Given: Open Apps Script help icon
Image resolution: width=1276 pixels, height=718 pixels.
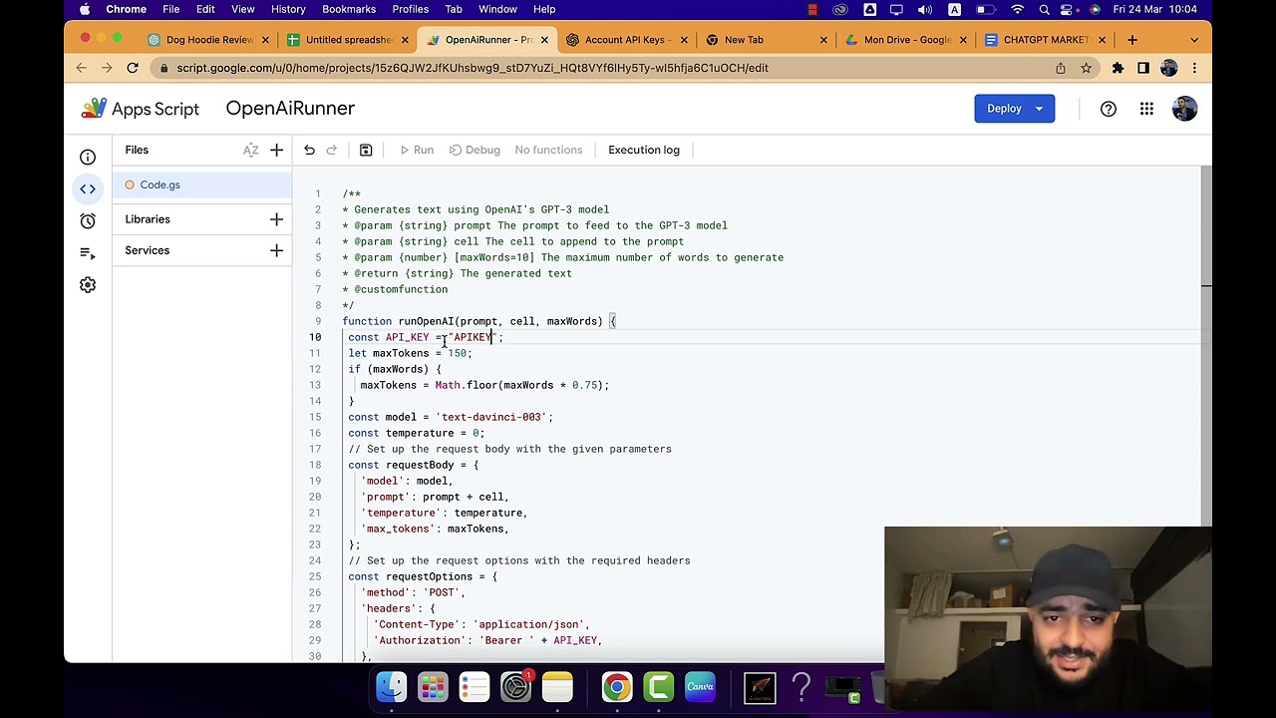Looking at the screenshot, I should (1109, 109).
